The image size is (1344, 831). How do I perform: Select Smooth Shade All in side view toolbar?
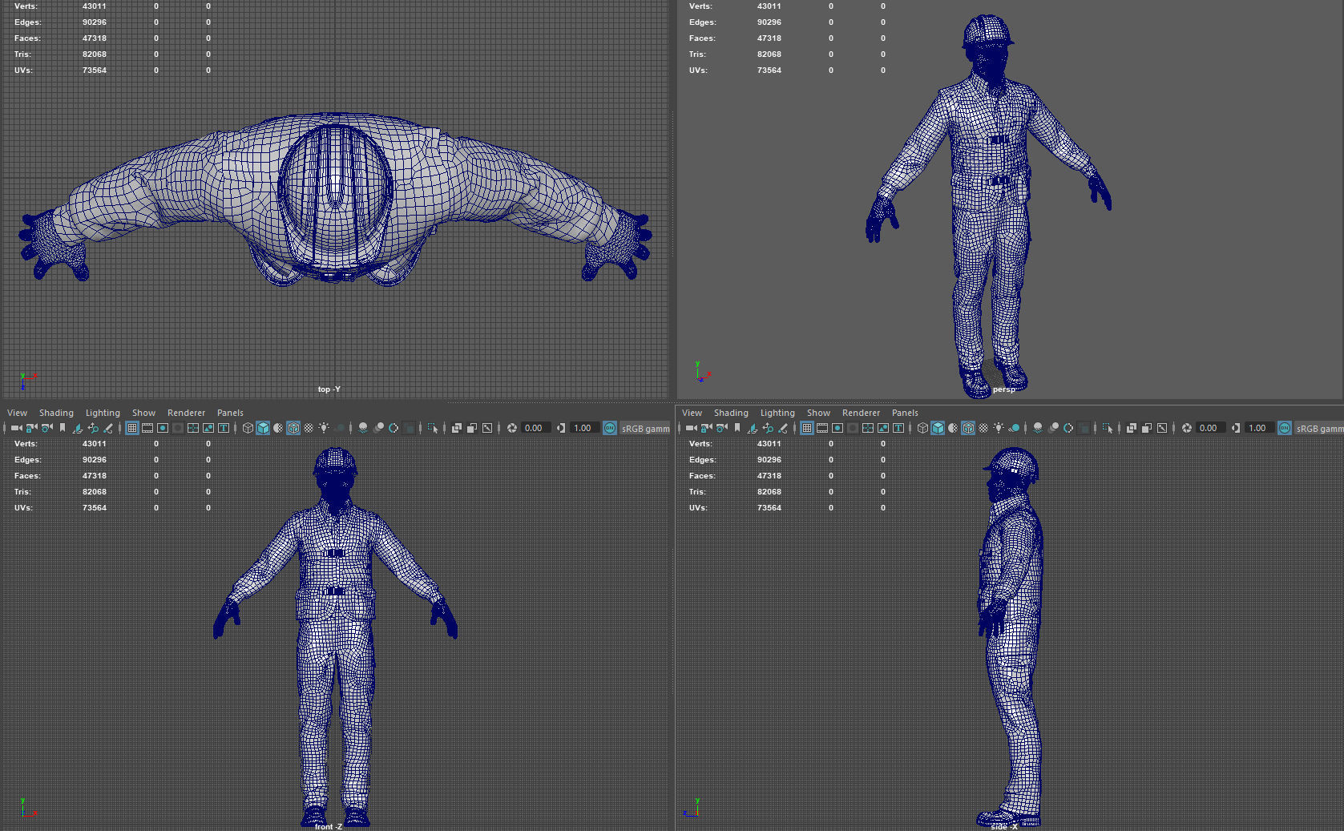[938, 428]
